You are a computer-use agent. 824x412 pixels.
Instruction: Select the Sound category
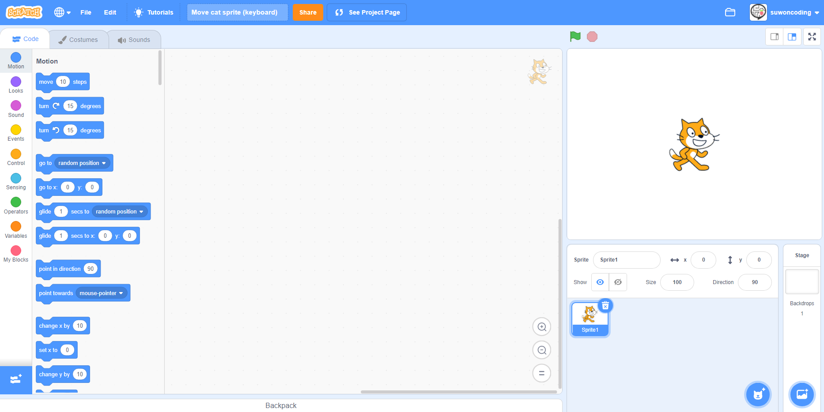pyautogui.click(x=16, y=109)
